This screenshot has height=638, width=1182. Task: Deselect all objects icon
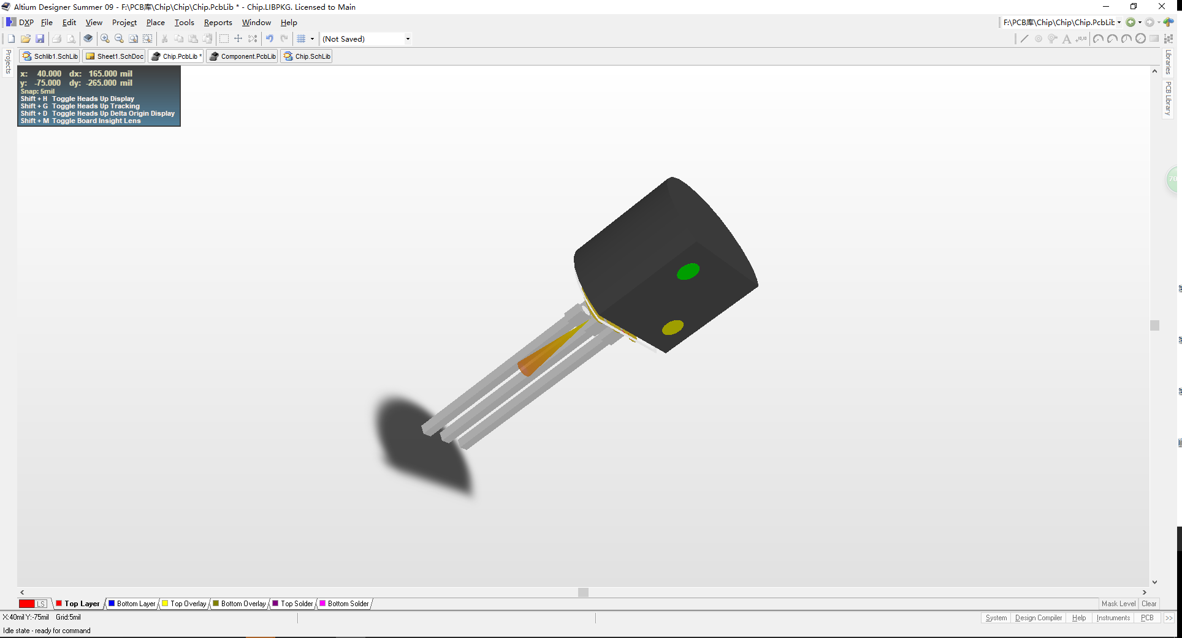(253, 39)
